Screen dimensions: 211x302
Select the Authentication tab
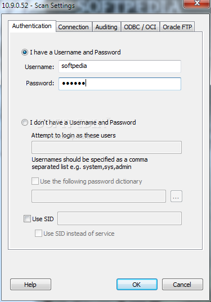tap(32, 26)
